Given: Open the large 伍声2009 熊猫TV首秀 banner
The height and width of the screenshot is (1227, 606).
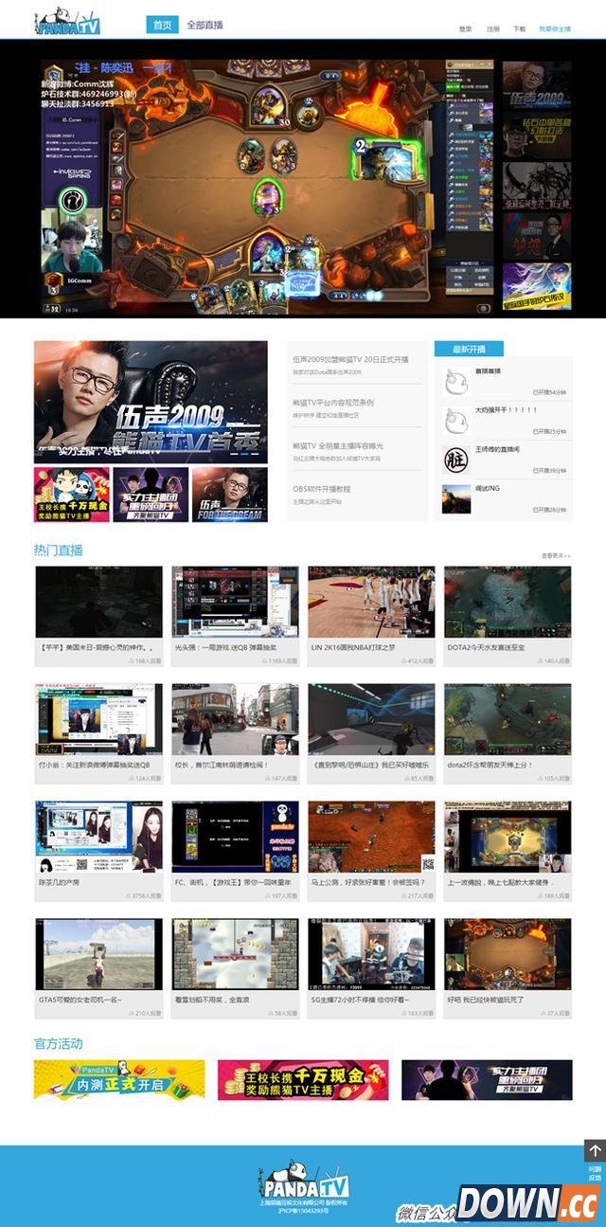Looking at the screenshot, I should [151, 402].
